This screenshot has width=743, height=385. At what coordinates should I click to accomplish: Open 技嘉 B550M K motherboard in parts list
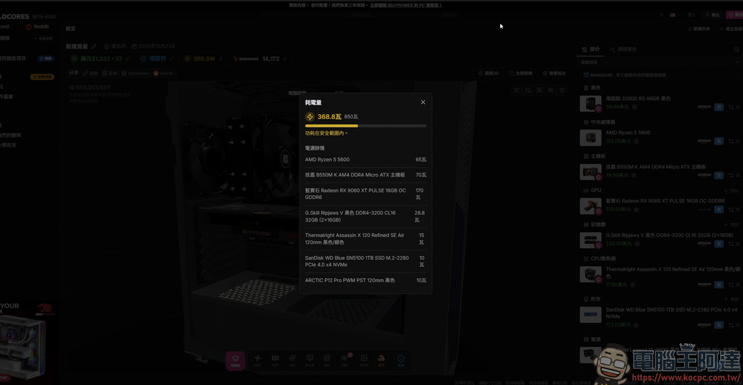[x=656, y=167]
